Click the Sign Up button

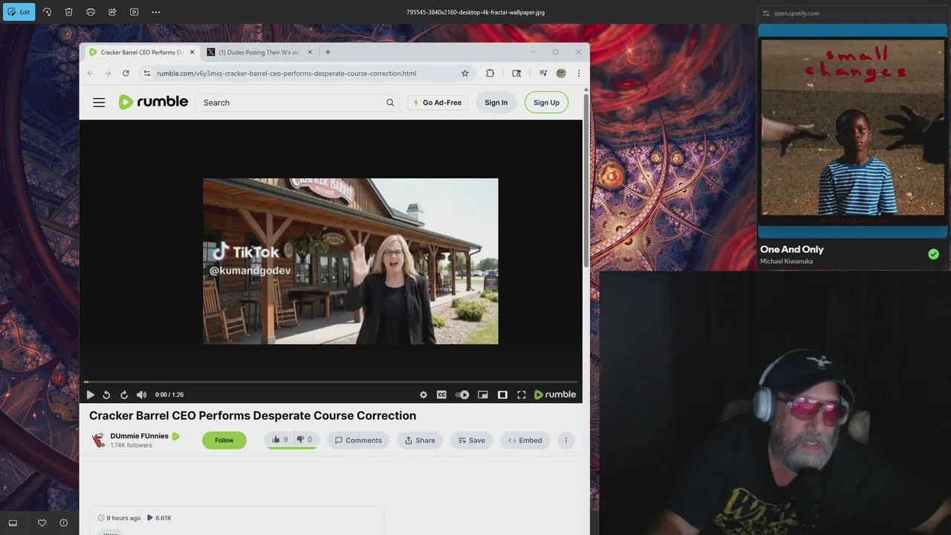[x=546, y=103]
